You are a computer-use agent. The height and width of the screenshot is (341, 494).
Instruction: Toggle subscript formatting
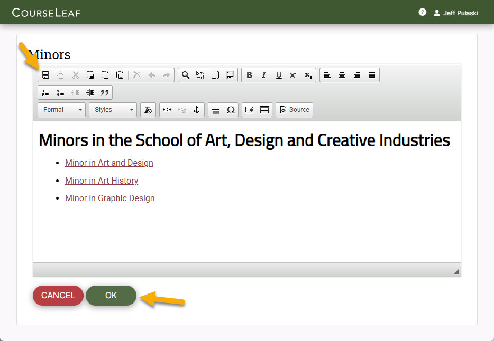pos(308,75)
